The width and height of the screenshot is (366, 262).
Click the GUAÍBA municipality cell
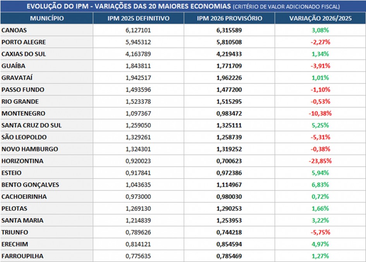13,66
